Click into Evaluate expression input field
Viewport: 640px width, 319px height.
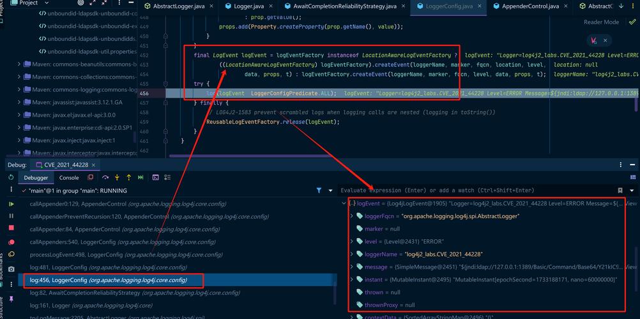(475, 191)
